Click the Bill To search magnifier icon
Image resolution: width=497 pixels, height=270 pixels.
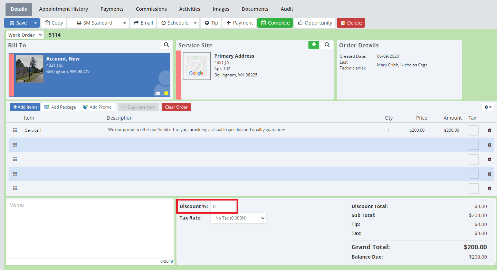click(x=166, y=45)
